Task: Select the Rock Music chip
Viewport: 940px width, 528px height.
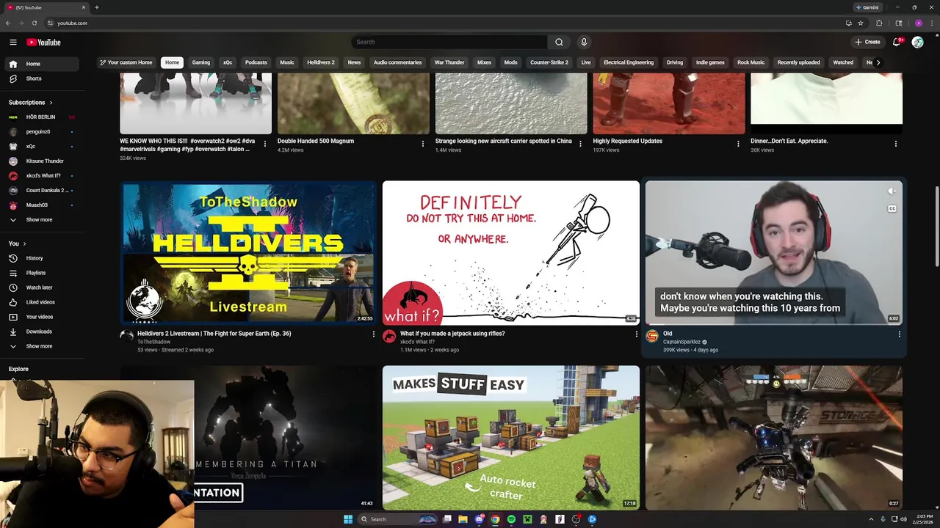Action: click(751, 62)
